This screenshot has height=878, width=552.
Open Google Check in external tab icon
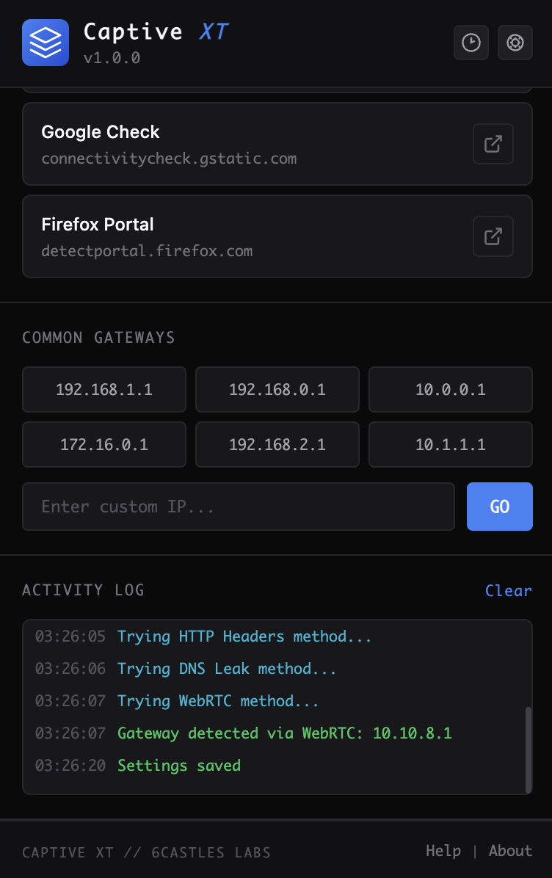pyautogui.click(x=493, y=144)
